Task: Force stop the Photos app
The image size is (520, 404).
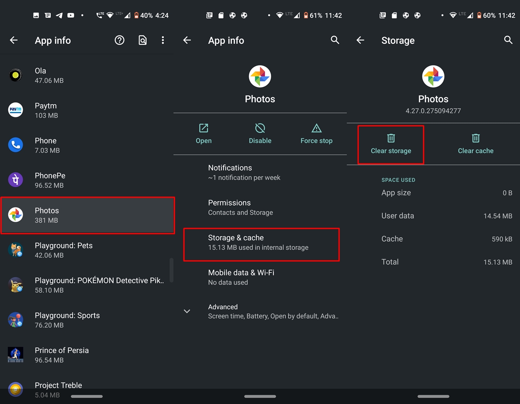Action: 316,133
